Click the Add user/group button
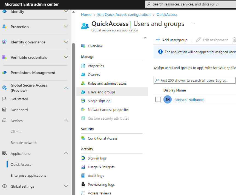The height and width of the screenshot is (195, 236). tap(172, 40)
